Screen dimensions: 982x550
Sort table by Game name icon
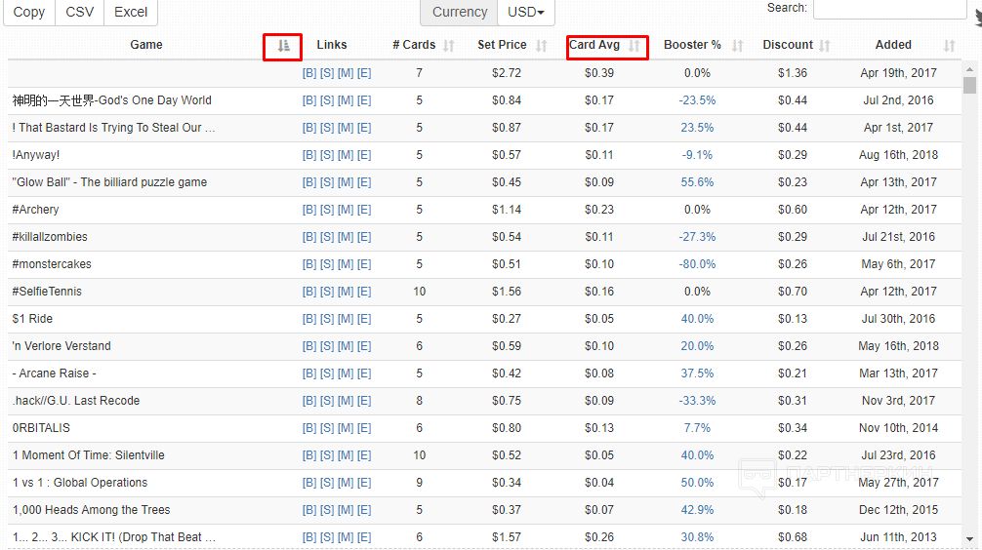284,46
